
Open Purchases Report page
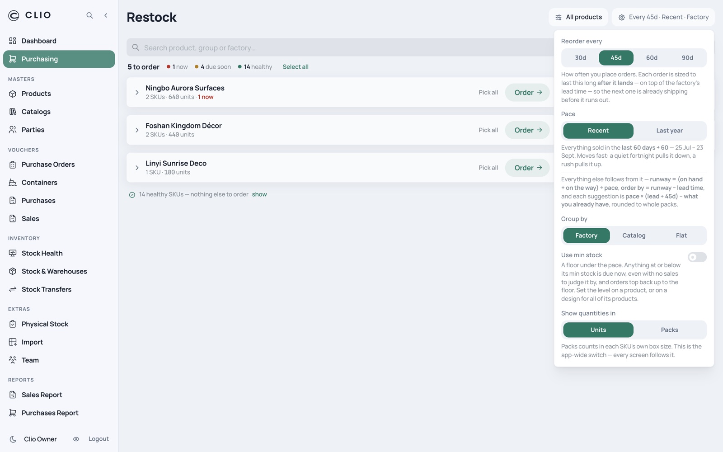pos(59,413)
